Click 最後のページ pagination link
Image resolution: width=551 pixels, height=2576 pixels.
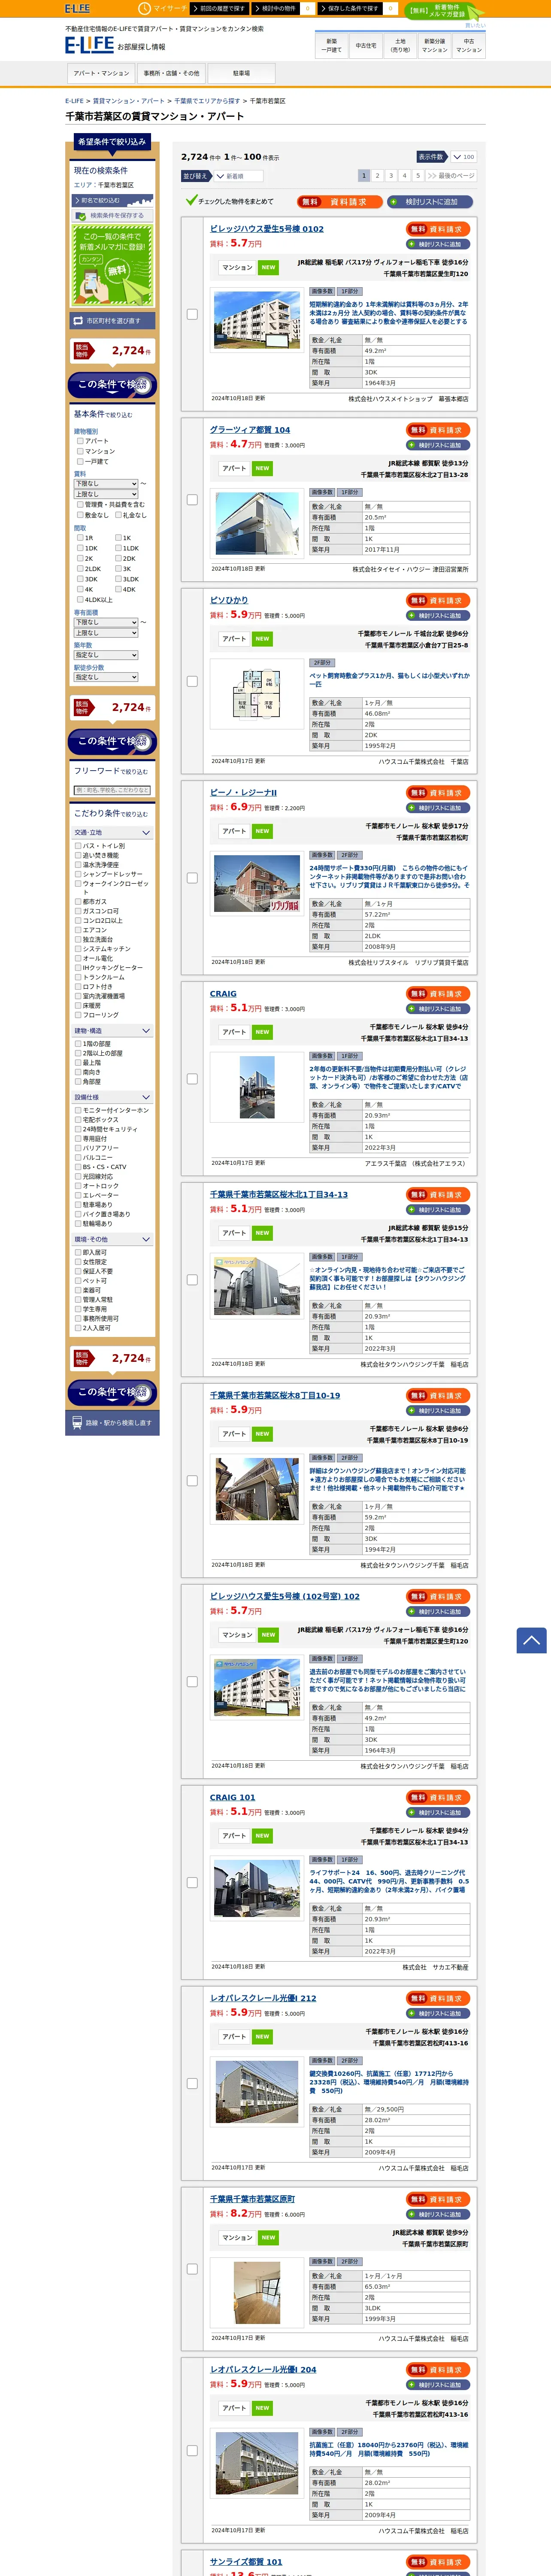450,176
